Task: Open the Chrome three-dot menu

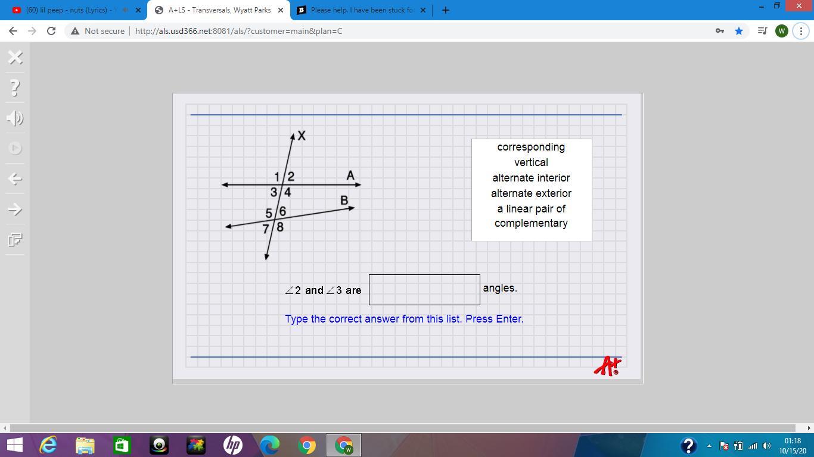Action: tap(801, 31)
